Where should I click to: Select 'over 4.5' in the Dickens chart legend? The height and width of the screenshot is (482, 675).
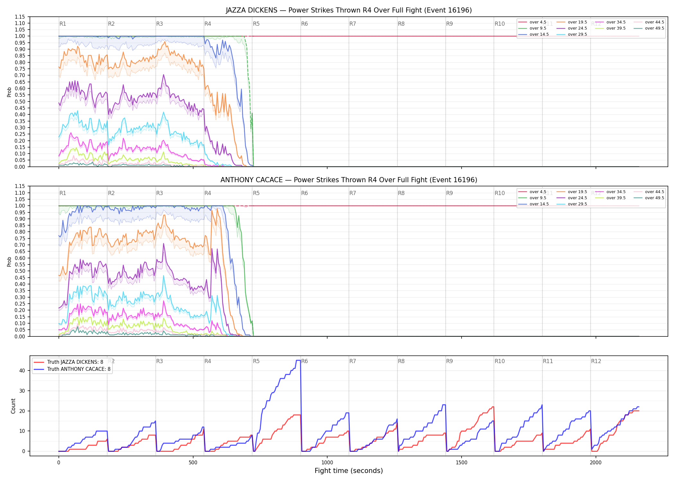click(532, 22)
